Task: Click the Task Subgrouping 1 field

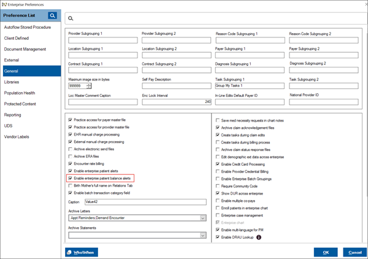Action: click(250, 86)
